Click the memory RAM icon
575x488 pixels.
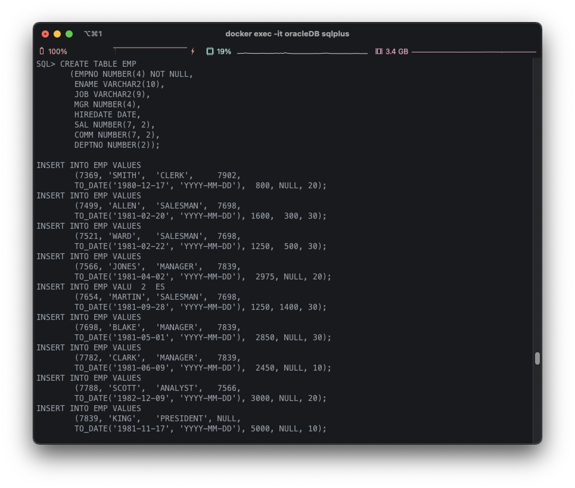pyautogui.click(x=379, y=51)
